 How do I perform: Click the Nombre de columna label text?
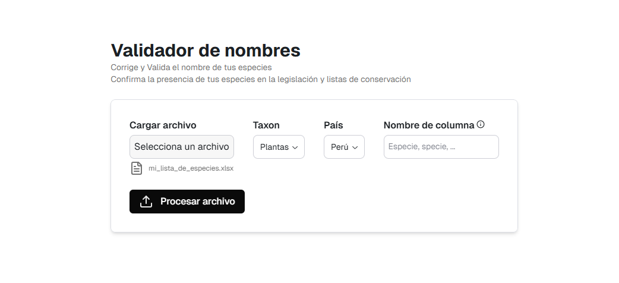pyautogui.click(x=428, y=125)
